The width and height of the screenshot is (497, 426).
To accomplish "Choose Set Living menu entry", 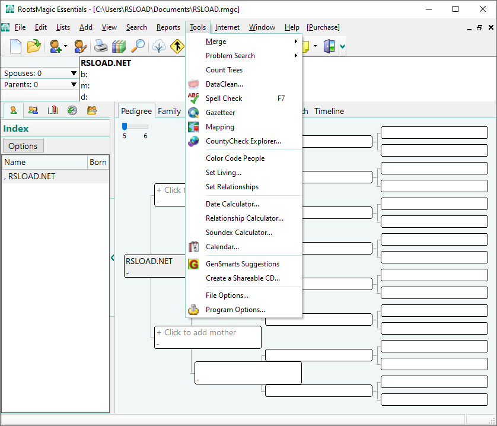I will (x=224, y=173).
